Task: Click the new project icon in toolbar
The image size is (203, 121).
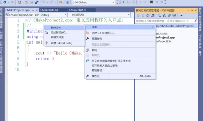Action: pos(19,2)
